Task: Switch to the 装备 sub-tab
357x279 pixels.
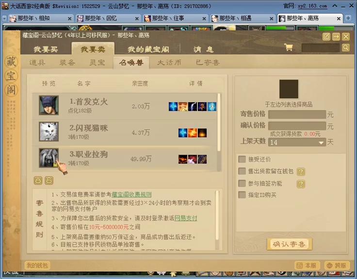Action: (67, 62)
